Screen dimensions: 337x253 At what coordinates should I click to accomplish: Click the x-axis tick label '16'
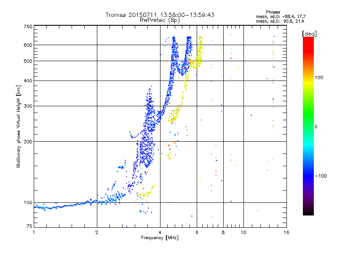tap(286, 232)
